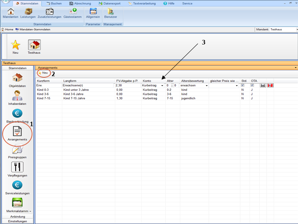Expand the Konto dropdown showing Kurbeitrag

pos(162,85)
